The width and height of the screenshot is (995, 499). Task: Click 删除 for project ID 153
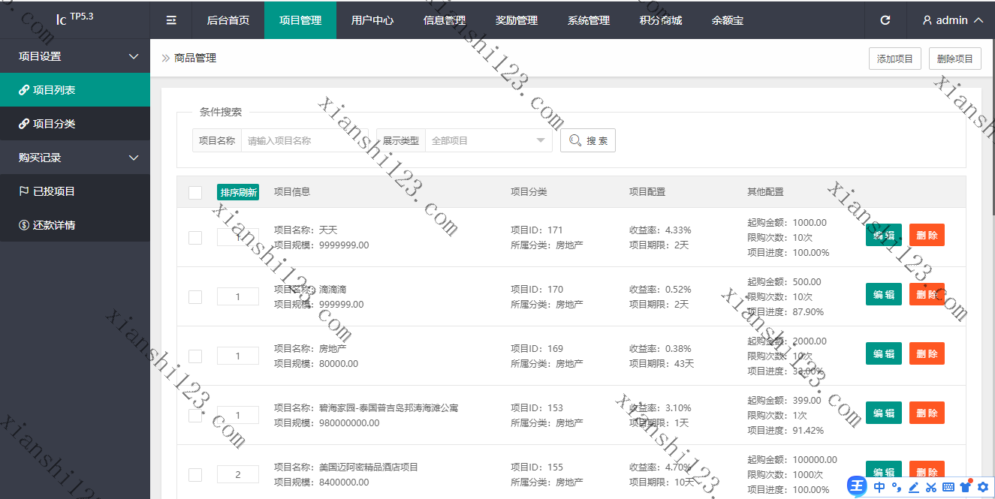(927, 413)
